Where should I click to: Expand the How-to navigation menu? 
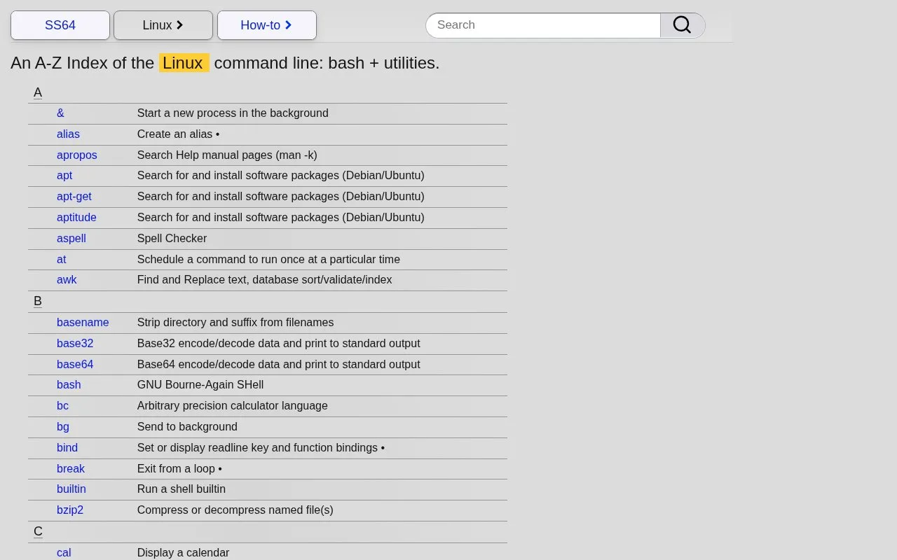(267, 25)
